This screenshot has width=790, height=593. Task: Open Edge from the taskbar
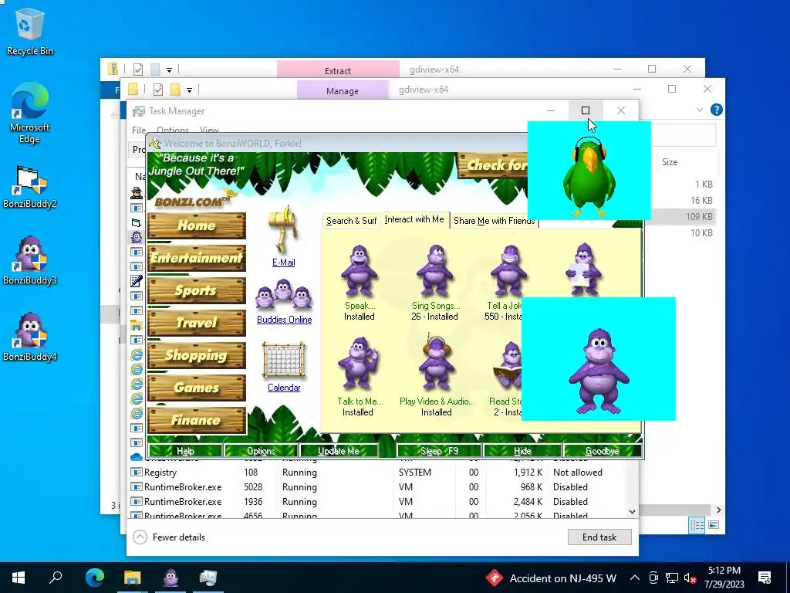[x=94, y=578]
